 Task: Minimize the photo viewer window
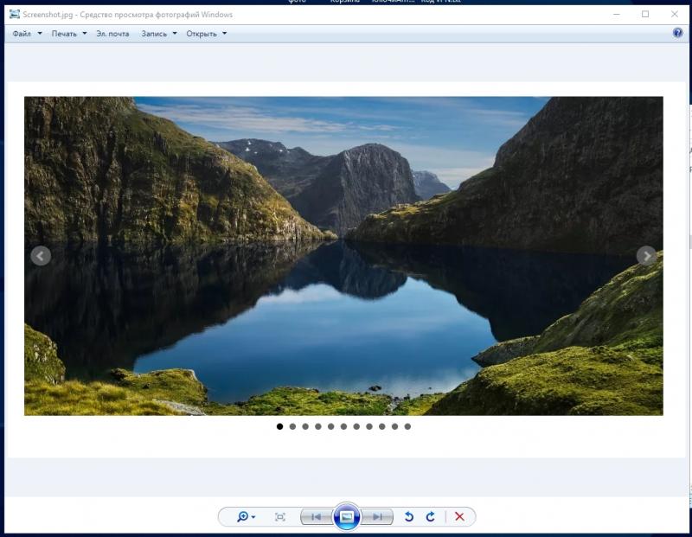coord(617,14)
